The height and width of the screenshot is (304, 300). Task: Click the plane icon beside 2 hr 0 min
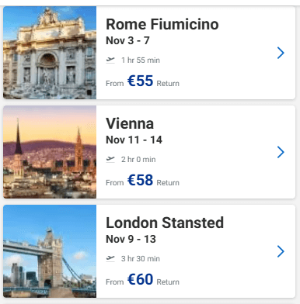[110, 159]
